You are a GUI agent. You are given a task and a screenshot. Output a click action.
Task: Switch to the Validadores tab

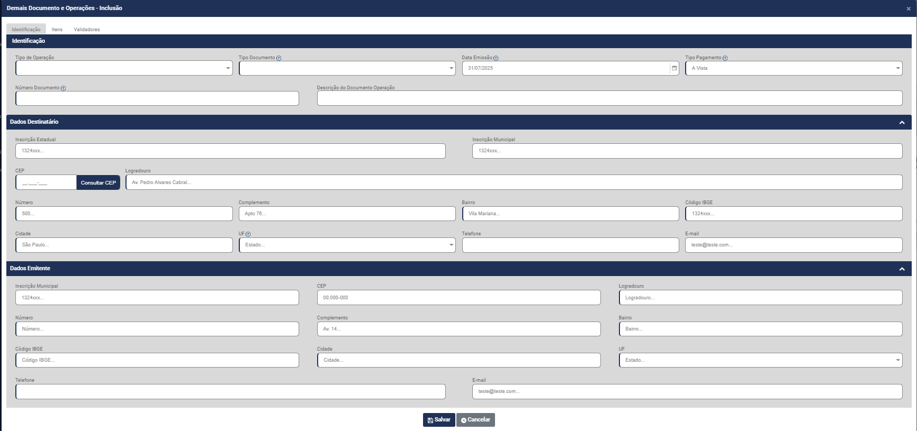(87, 29)
